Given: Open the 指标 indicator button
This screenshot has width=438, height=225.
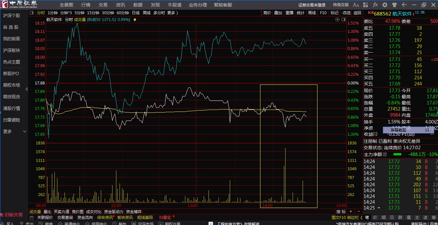Looking at the screenshot, I should coord(341,212).
